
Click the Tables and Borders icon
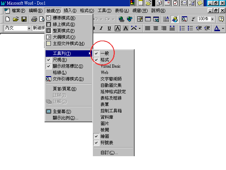(x=140, y=19)
